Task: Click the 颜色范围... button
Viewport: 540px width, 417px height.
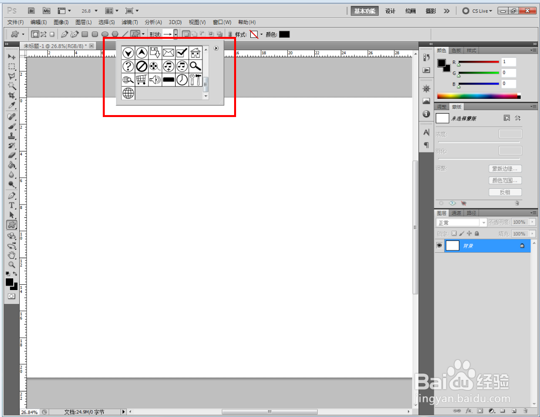Action: (505, 180)
